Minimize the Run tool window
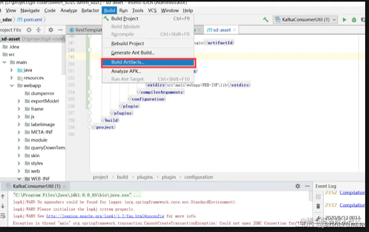 [x=307, y=186]
